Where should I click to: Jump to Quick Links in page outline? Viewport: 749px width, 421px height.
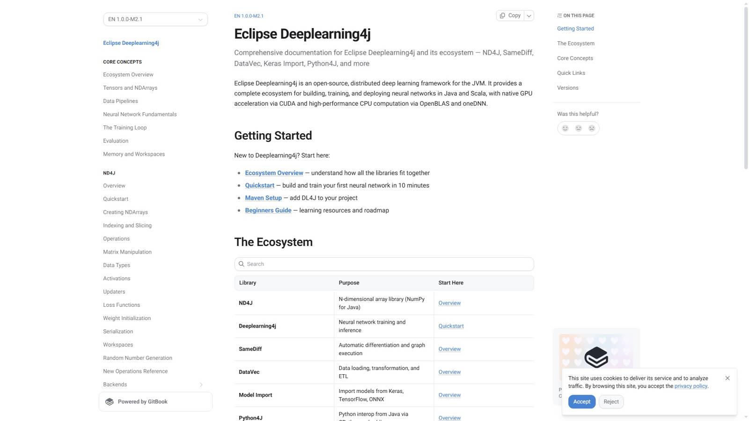click(571, 73)
